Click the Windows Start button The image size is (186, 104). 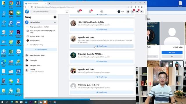pyautogui.click(x=2, y=102)
